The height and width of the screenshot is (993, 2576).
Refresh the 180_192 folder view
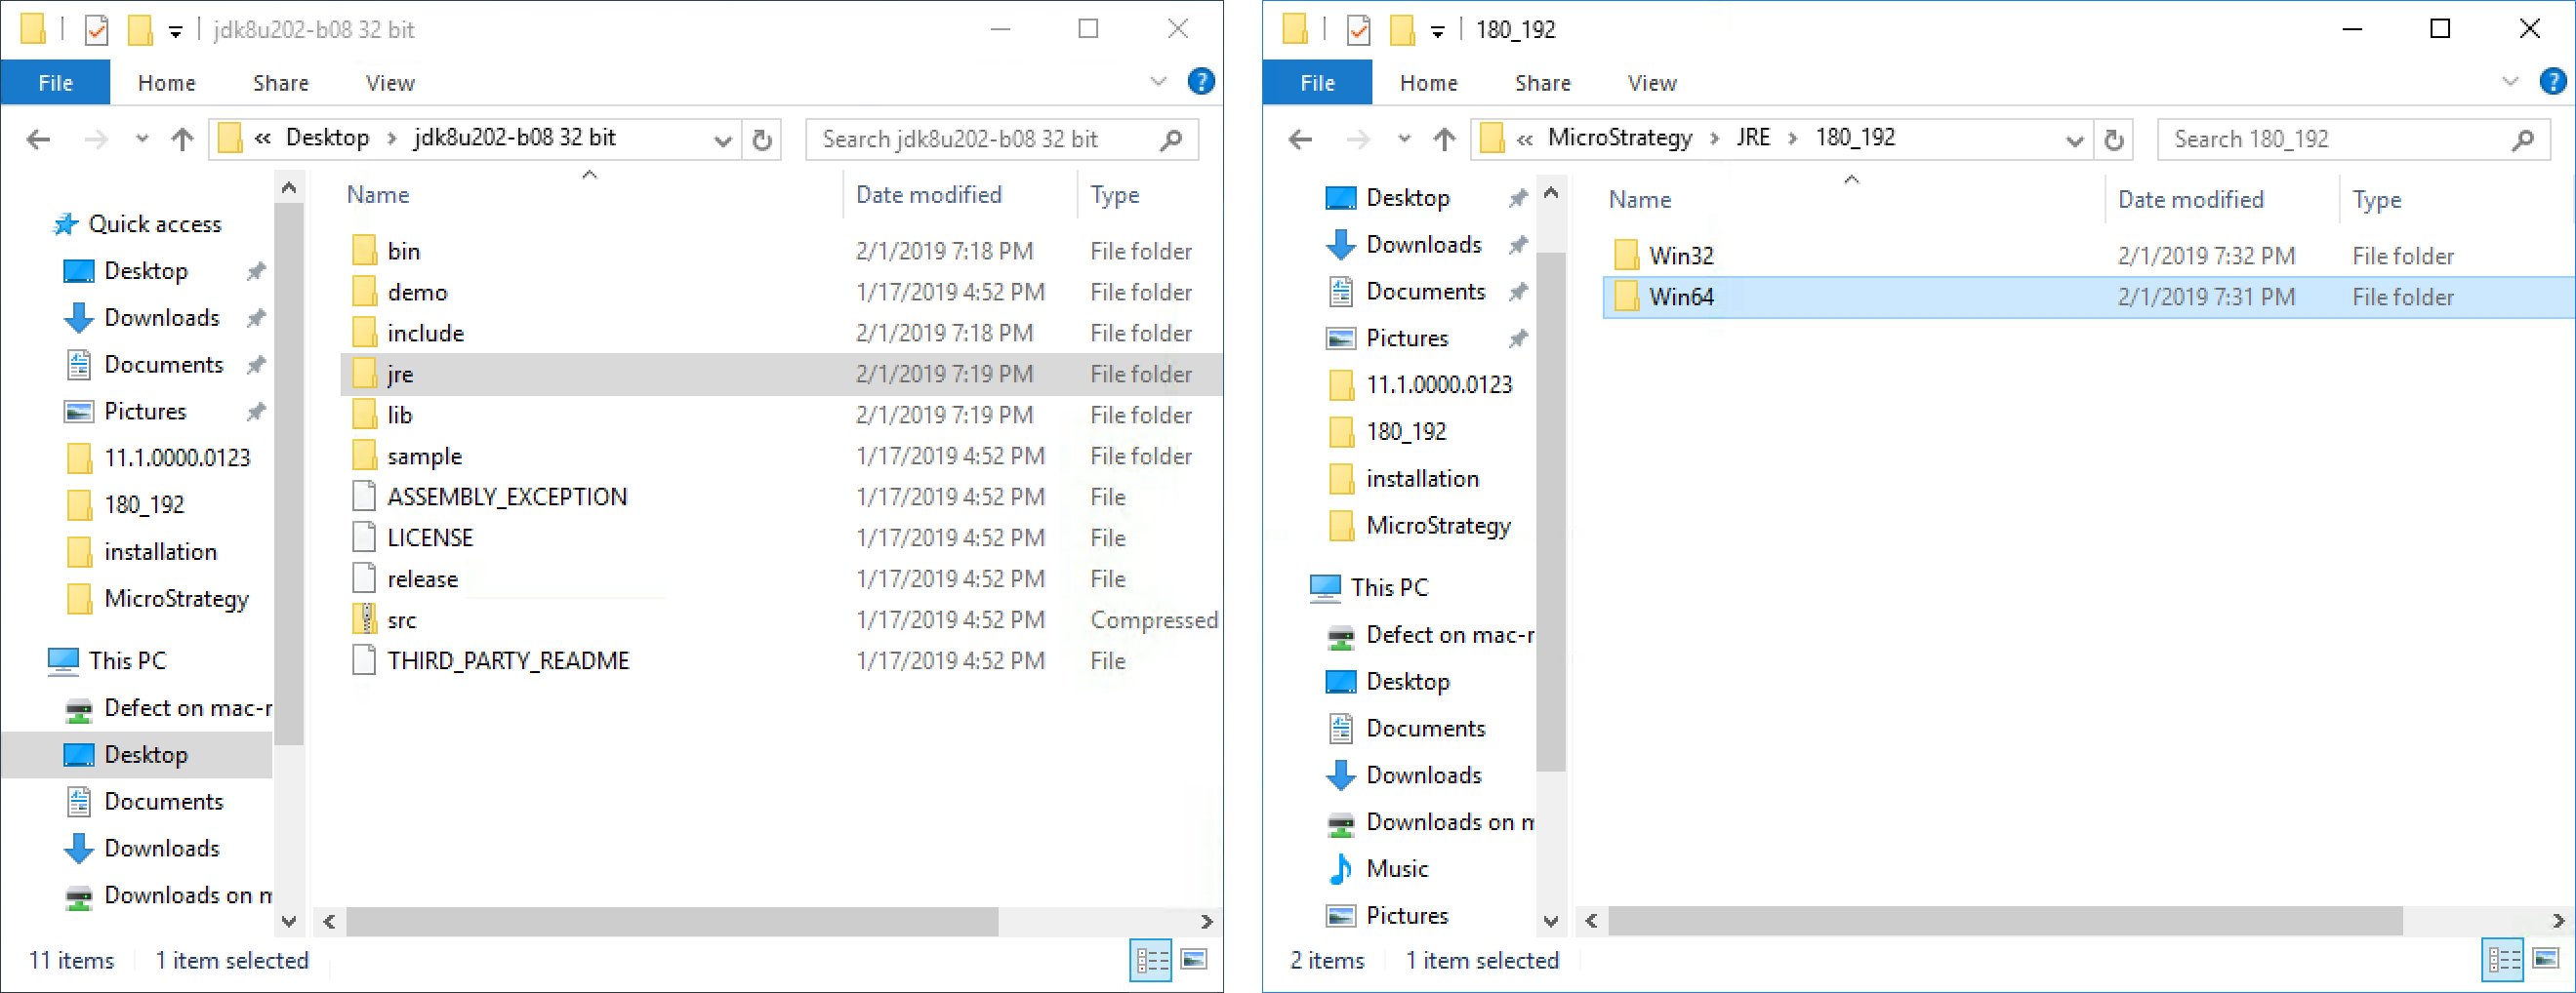(2113, 139)
